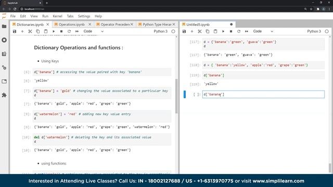Click the Untitled5 notebook vertical scrollbar
The width and height of the screenshot is (333, 187).
pos(330,168)
